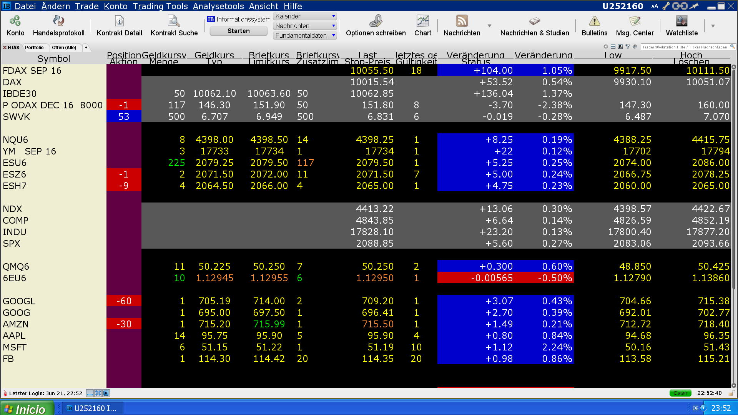Expand the arrow next to Nachrichten

point(489,26)
